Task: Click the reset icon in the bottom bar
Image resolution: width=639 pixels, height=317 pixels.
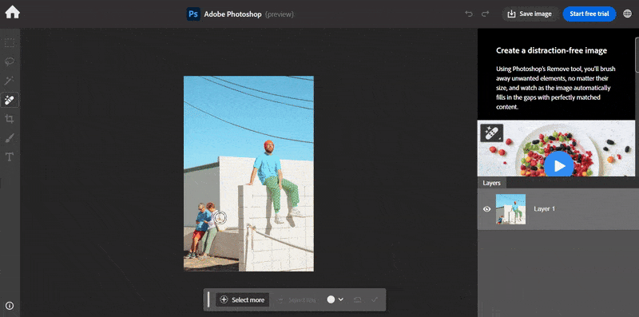Action: (357, 300)
